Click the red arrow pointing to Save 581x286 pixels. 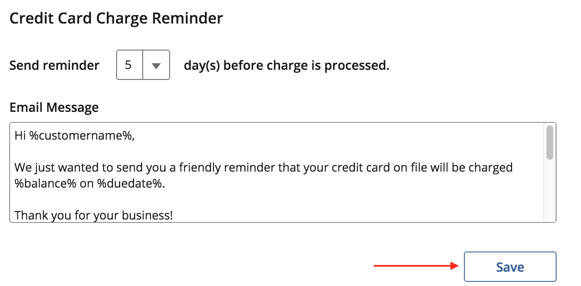click(x=417, y=266)
